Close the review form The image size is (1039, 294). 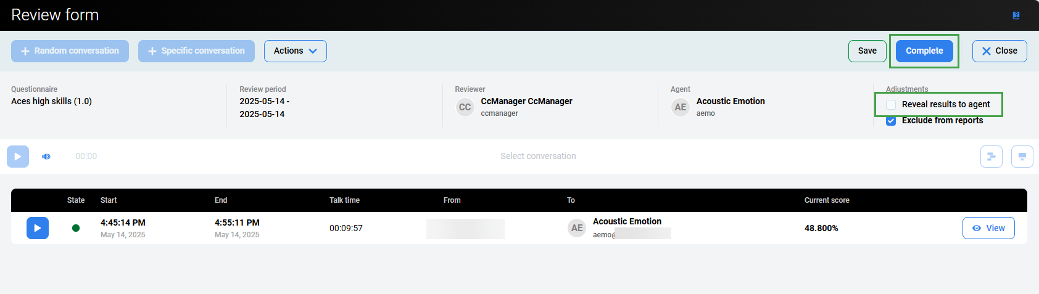[x=999, y=51]
